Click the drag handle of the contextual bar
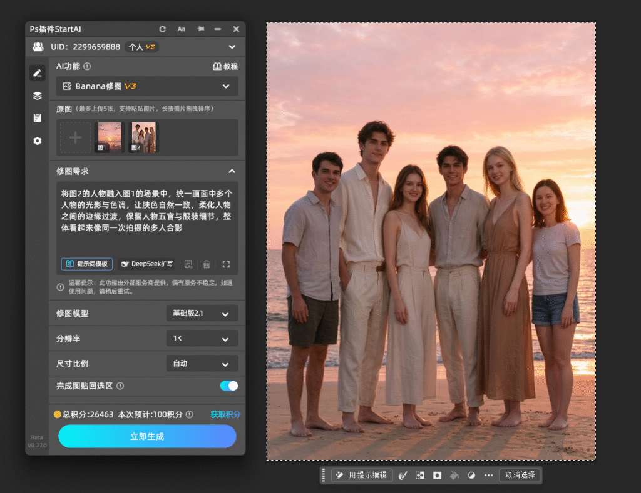Screen dimensions: 641x493 pos(324,475)
